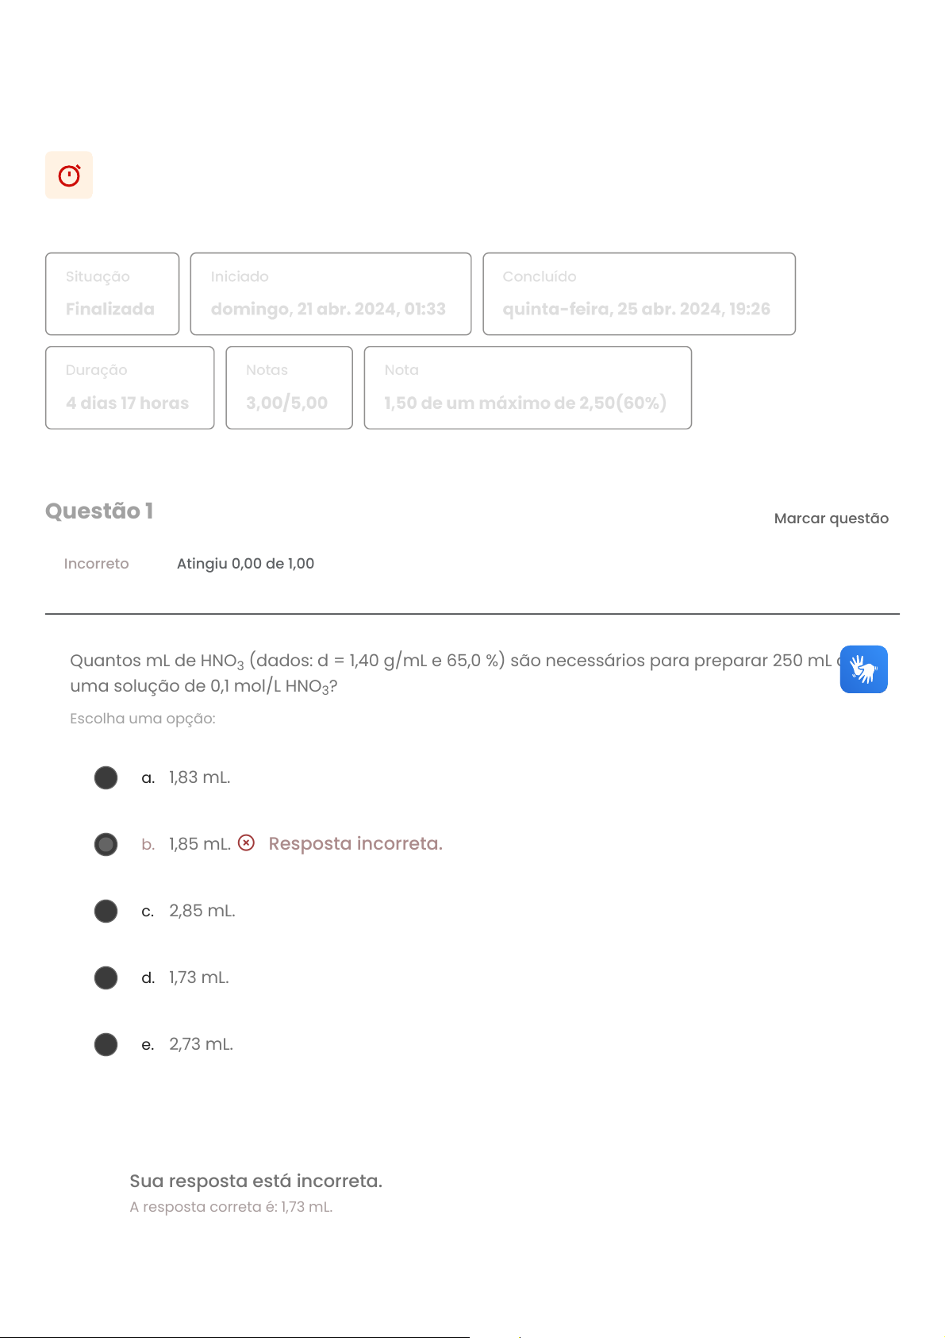
Task: Click the 'Resposta incorreta.' feedback text
Action: coord(355,843)
